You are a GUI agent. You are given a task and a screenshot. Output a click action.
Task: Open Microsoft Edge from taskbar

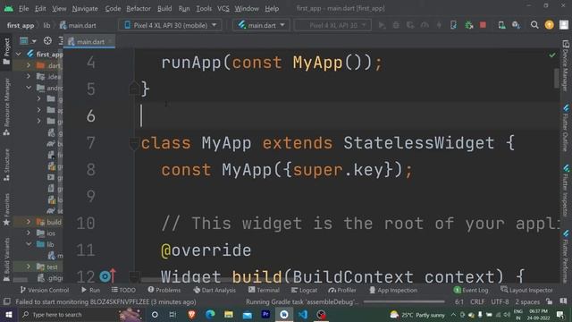coord(210,314)
